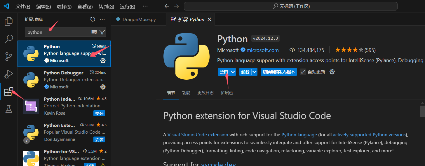Image resolution: width=425 pixels, height=166 pixels.
Task: Toggle the 自动更新 checkbox
Action: click(303, 72)
